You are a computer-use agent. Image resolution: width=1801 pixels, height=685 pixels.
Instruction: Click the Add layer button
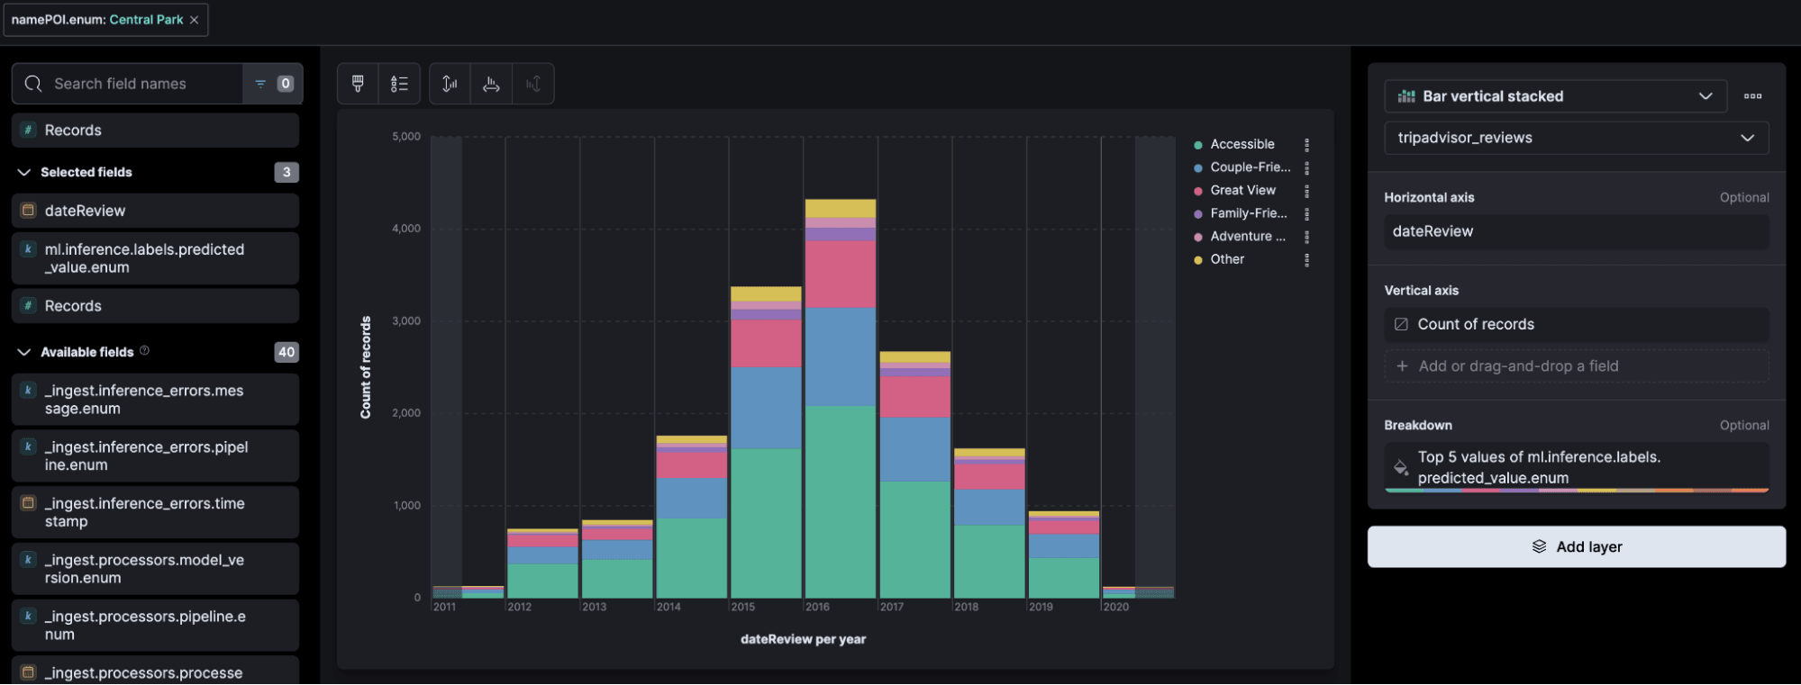click(1576, 546)
